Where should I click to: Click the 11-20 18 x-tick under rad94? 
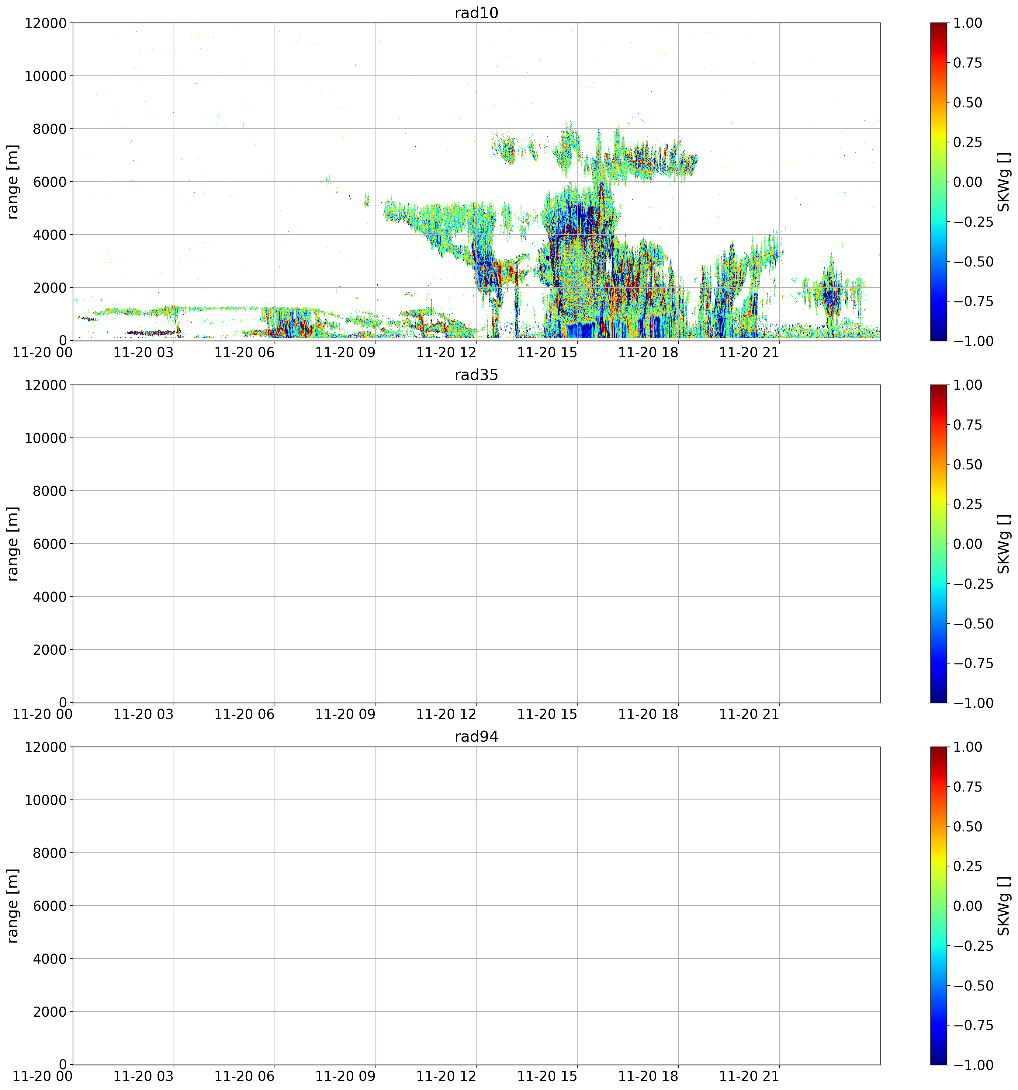[x=648, y=1077]
